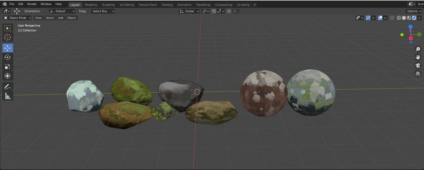Select solid viewport shading
The height and width of the screenshot is (170, 424).
coord(404,18)
